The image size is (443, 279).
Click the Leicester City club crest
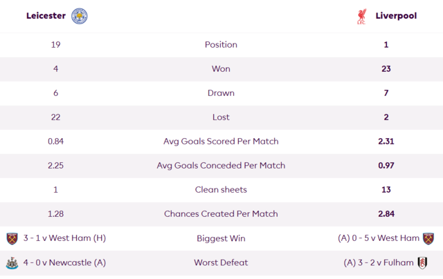point(80,16)
